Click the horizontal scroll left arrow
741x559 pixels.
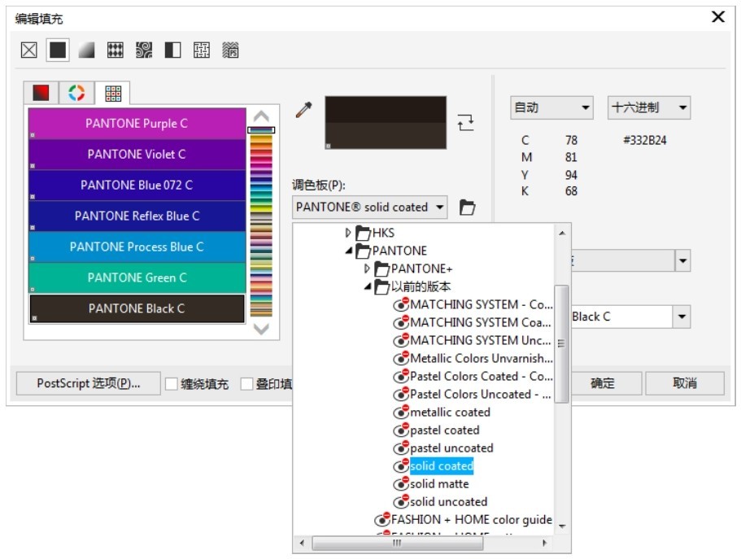(x=302, y=543)
